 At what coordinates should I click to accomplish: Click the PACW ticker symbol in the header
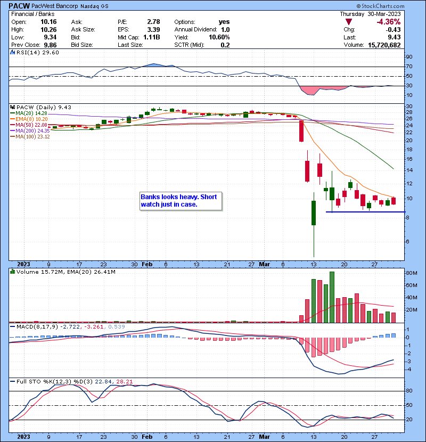pyautogui.click(x=19, y=6)
